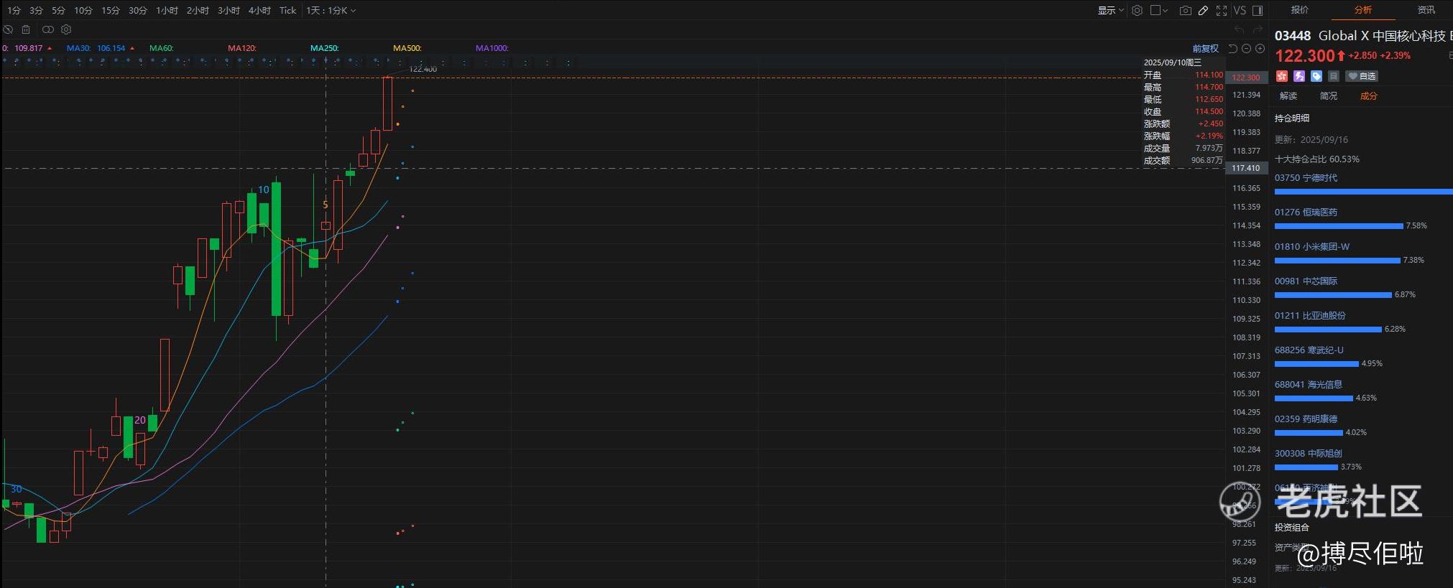
Task: Zoom in chart with plus icon
Action: click(x=1260, y=48)
